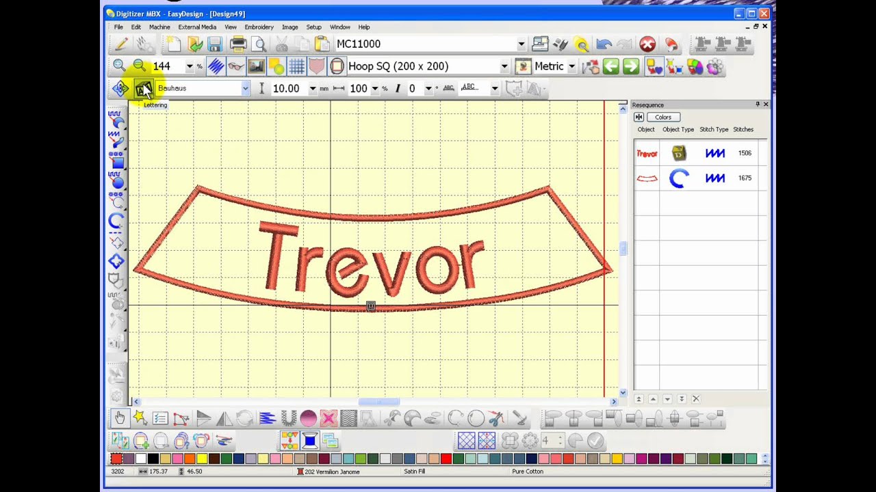Open the letter height 10.00 dropdown
This screenshot has height=492, width=876.
[x=313, y=88]
